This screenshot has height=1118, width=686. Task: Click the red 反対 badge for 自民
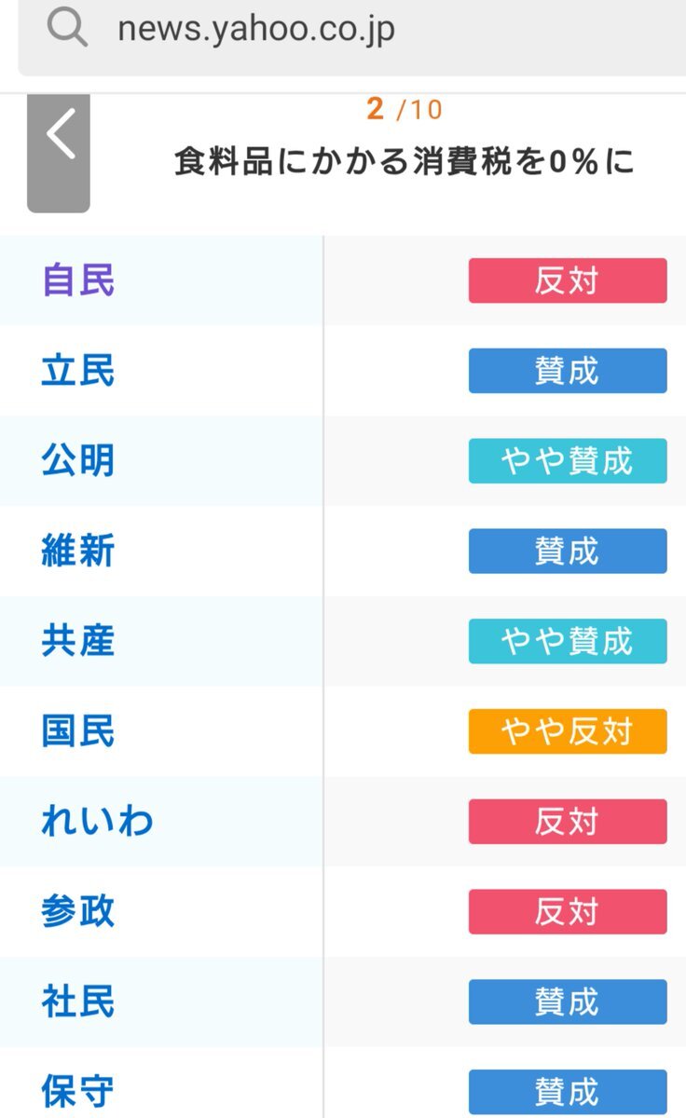[x=568, y=280]
